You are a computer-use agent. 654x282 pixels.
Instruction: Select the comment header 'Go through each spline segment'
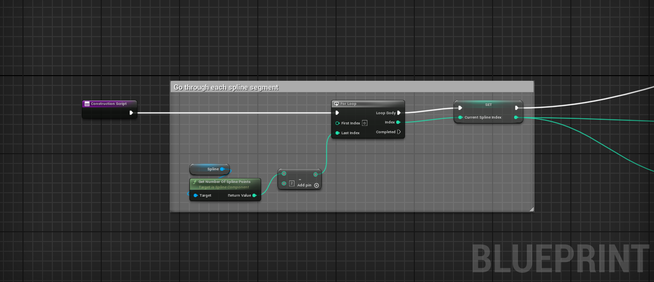pyautogui.click(x=352, y=87)
